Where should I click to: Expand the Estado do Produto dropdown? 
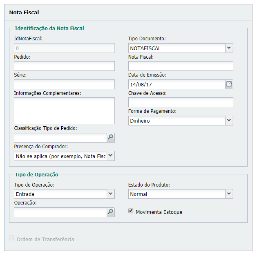point(229,194)
